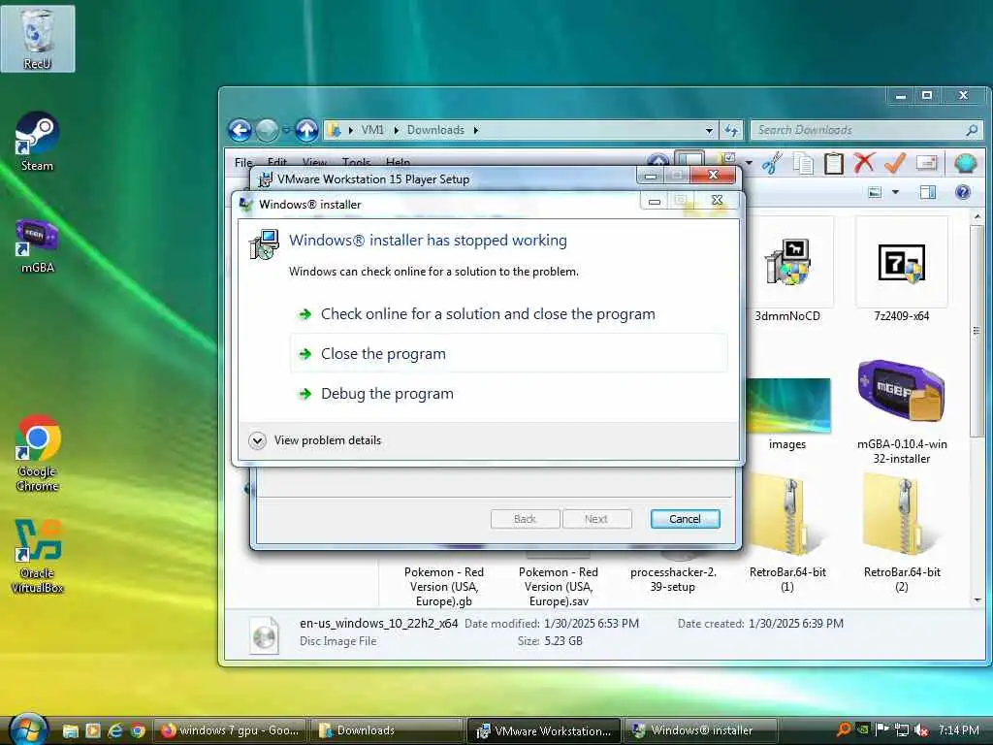Image resolution: width=993 pixels, height=745 pixels.
Task: Refresh the Downloads folder address bar
Action: click(x=731, y=131)
